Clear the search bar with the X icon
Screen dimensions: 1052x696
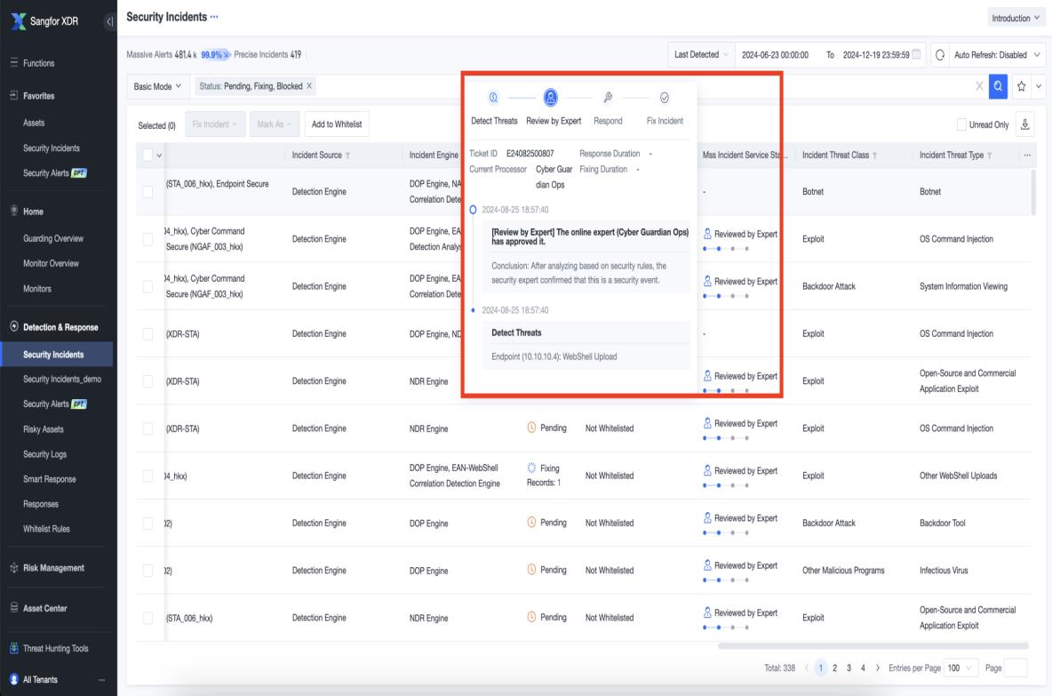(979, 86)
